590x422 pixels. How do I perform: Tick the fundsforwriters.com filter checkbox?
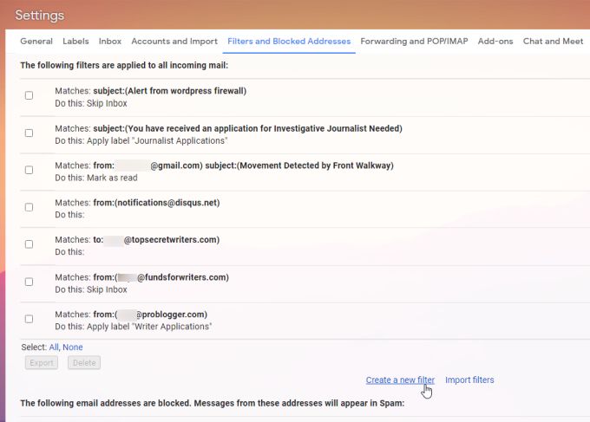29,282
